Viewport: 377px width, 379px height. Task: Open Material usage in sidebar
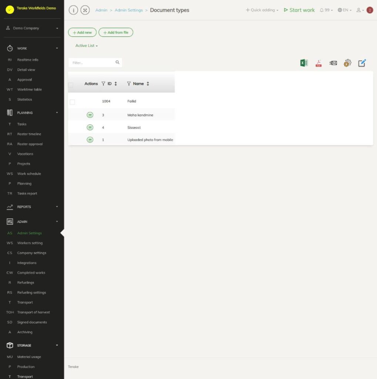tap(29, 357)
